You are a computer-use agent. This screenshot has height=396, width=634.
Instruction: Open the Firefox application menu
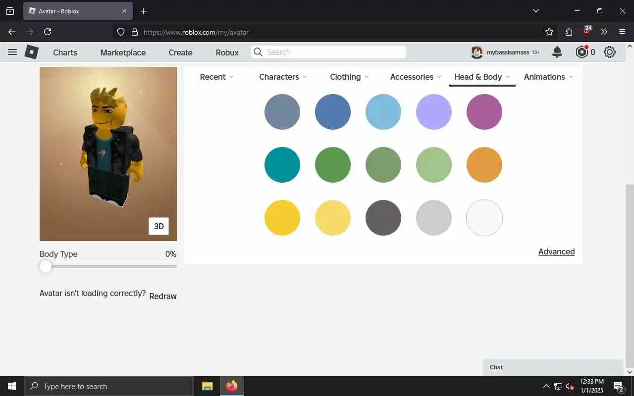622,32
